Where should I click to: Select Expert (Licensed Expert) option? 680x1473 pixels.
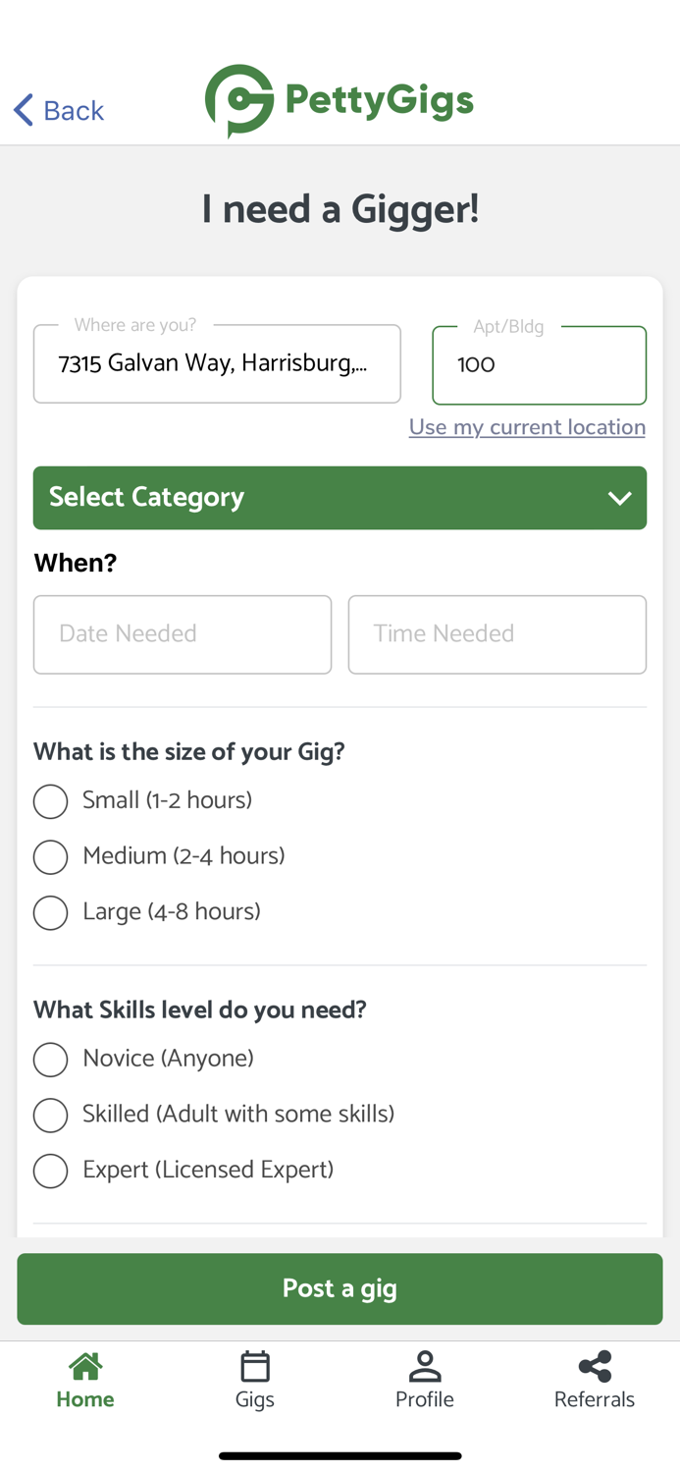coord(51,1172)
